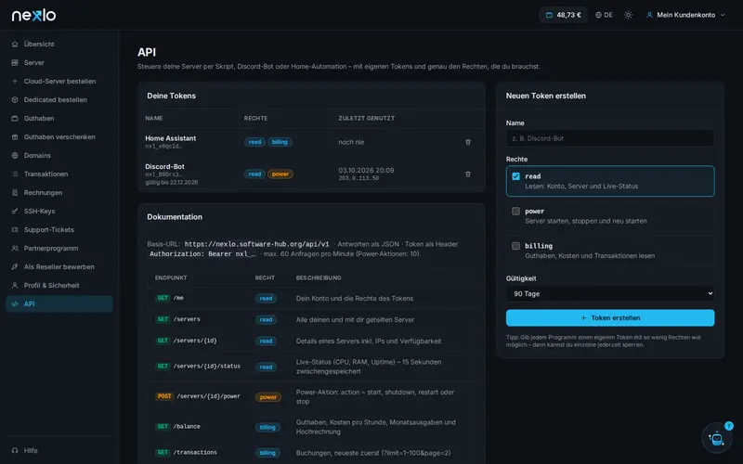Click the API code icon in sidebar

click(x=15, y=304)
